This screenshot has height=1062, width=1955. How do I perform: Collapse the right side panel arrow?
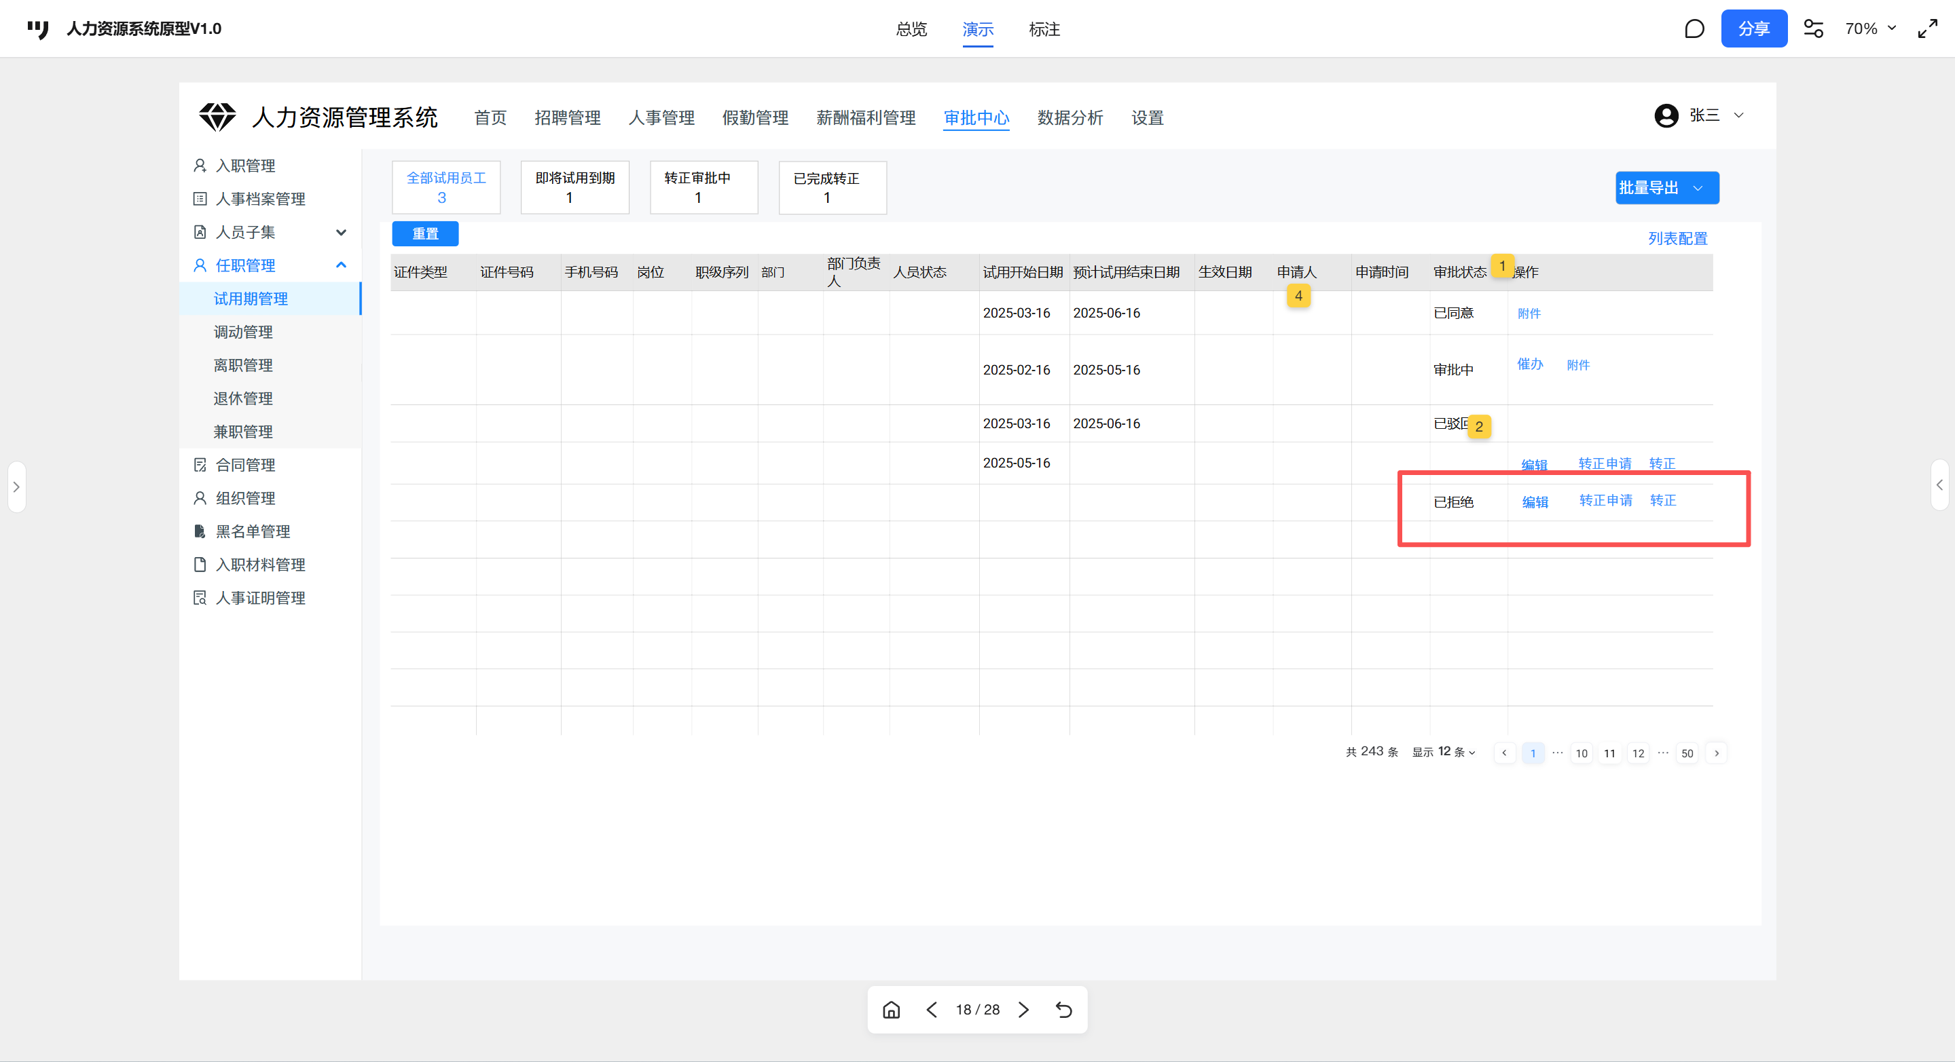(1939, 485)
